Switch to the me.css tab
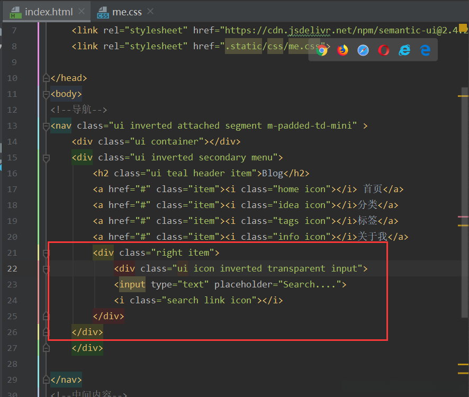The width and height of the screenshot is (469, 397). click(126, 12)
